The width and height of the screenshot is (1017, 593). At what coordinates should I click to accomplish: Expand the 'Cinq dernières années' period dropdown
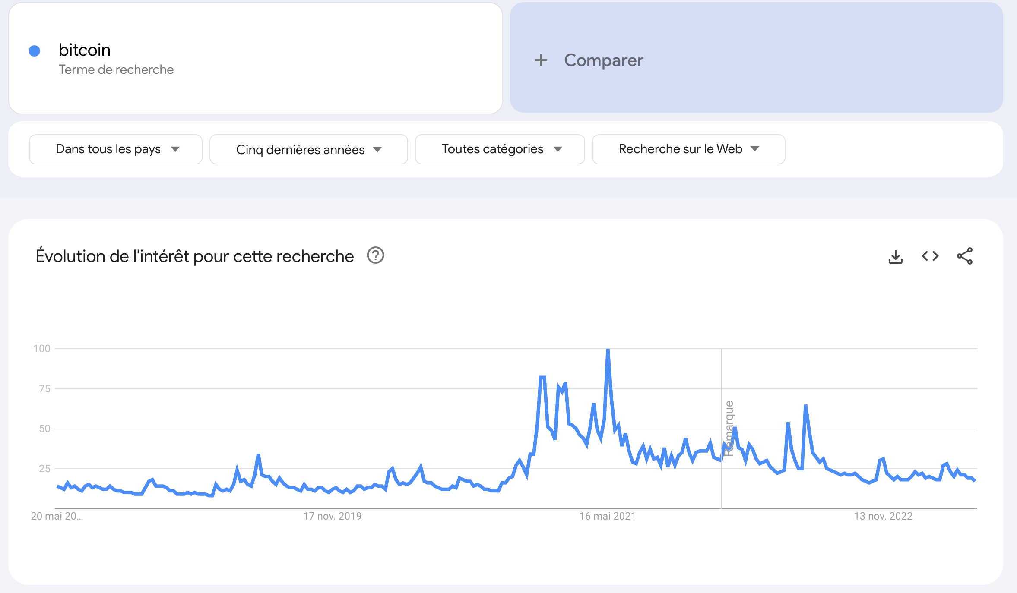pyautogui.click(x=308, y=149)
